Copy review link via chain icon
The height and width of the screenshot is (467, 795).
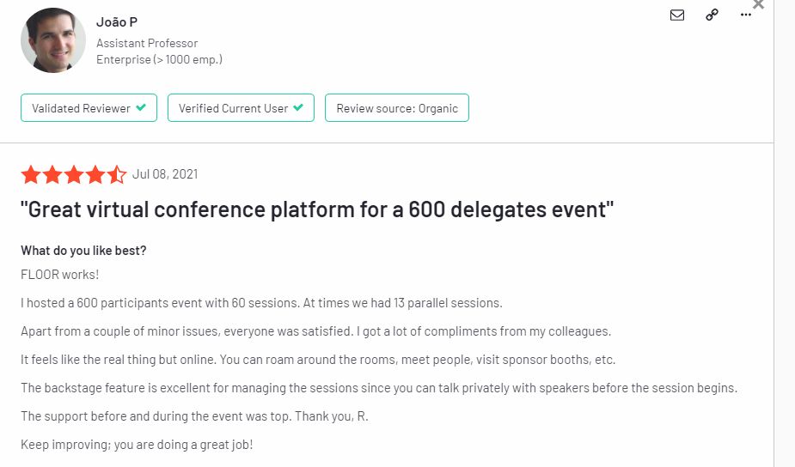(x=712, y=15)
